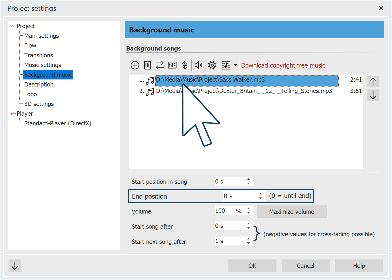Open dropdown arrow beside playlist icon
This screenshot has height=280, width=392.
pos(235,65)
